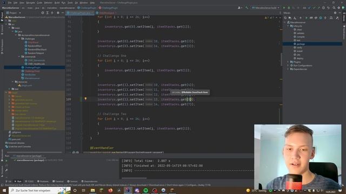This screenshot has width=346, height=194.
Task: Toggle Maven skip tests mode icon
Action: 321,18
